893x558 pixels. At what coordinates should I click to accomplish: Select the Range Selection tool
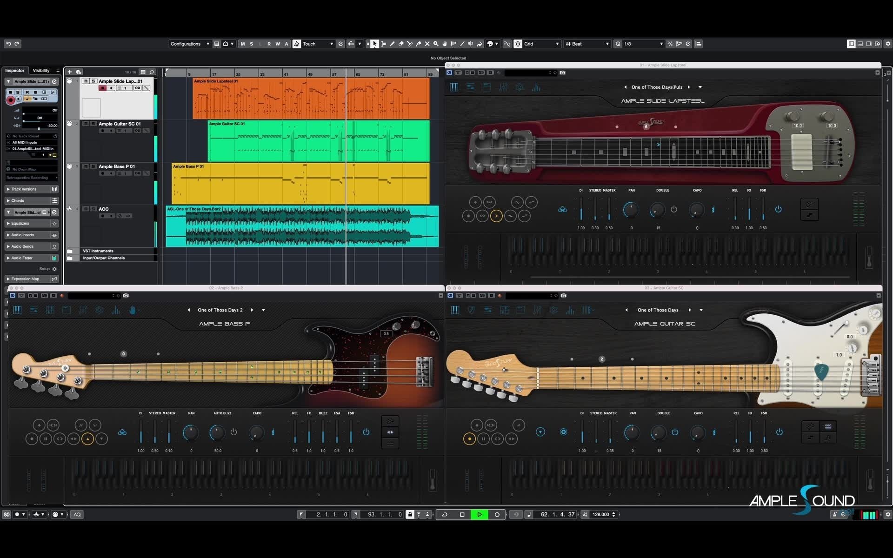383,44
